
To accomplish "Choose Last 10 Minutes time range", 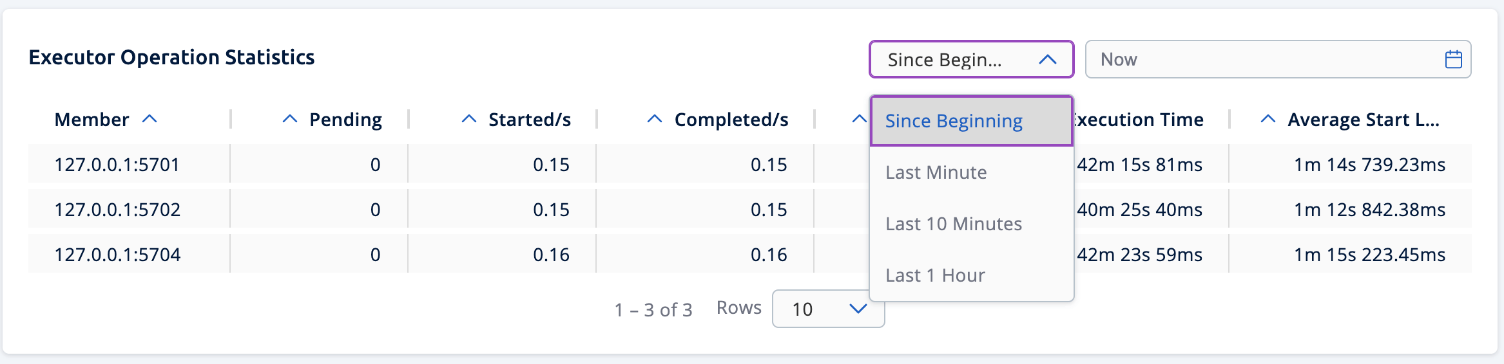I will [x=954, y=224].
